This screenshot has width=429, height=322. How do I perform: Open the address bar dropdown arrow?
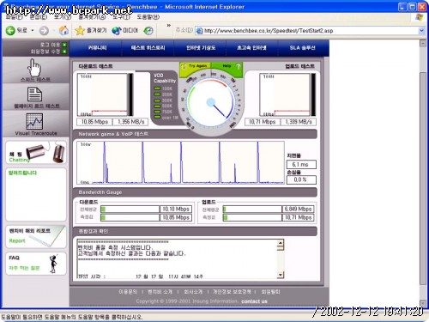[421, 31]
